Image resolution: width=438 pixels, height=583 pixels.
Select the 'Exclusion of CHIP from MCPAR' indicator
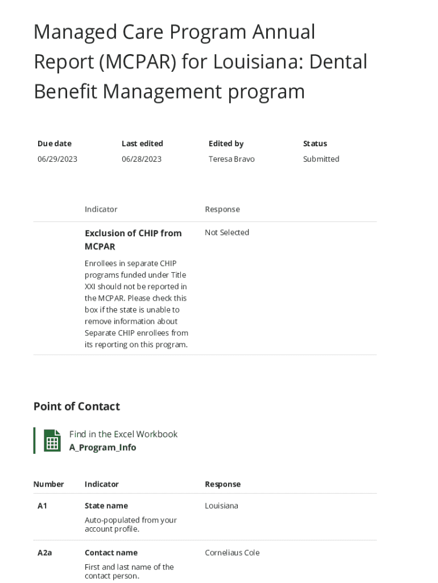click(133, 240)
